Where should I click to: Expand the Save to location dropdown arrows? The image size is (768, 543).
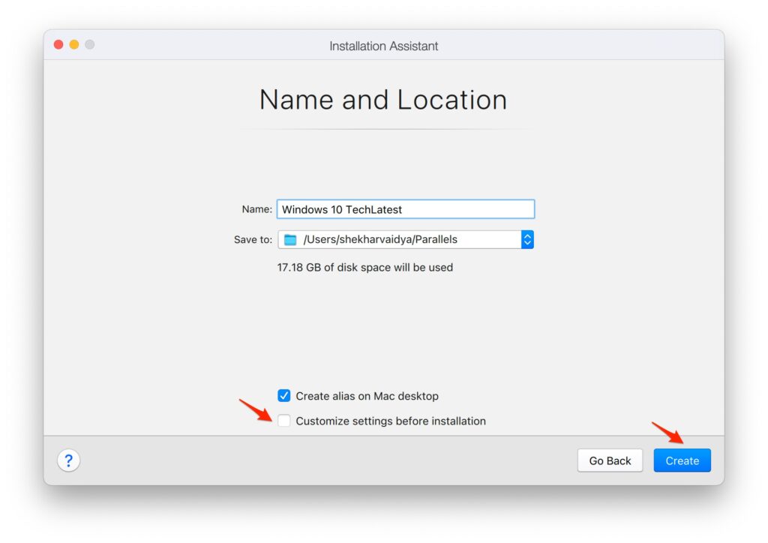[x=527, y=239]
